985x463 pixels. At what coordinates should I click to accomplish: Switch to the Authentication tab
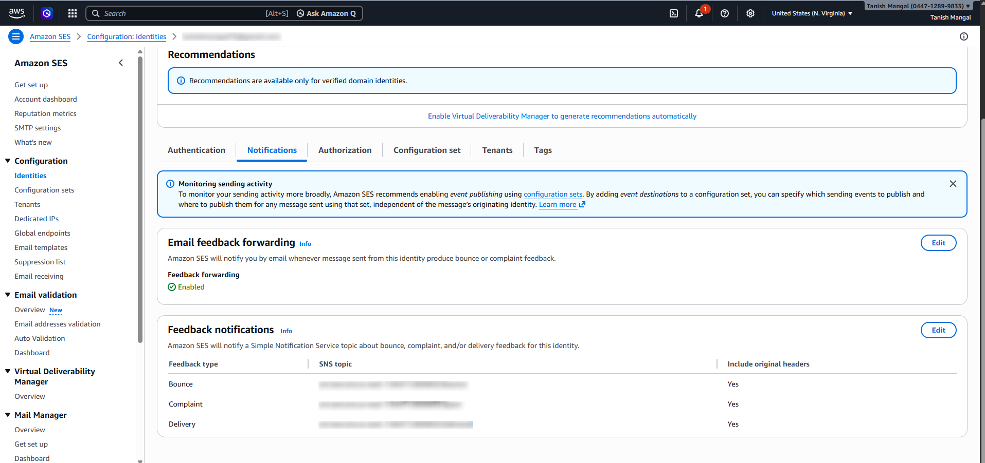coord(196,150)
